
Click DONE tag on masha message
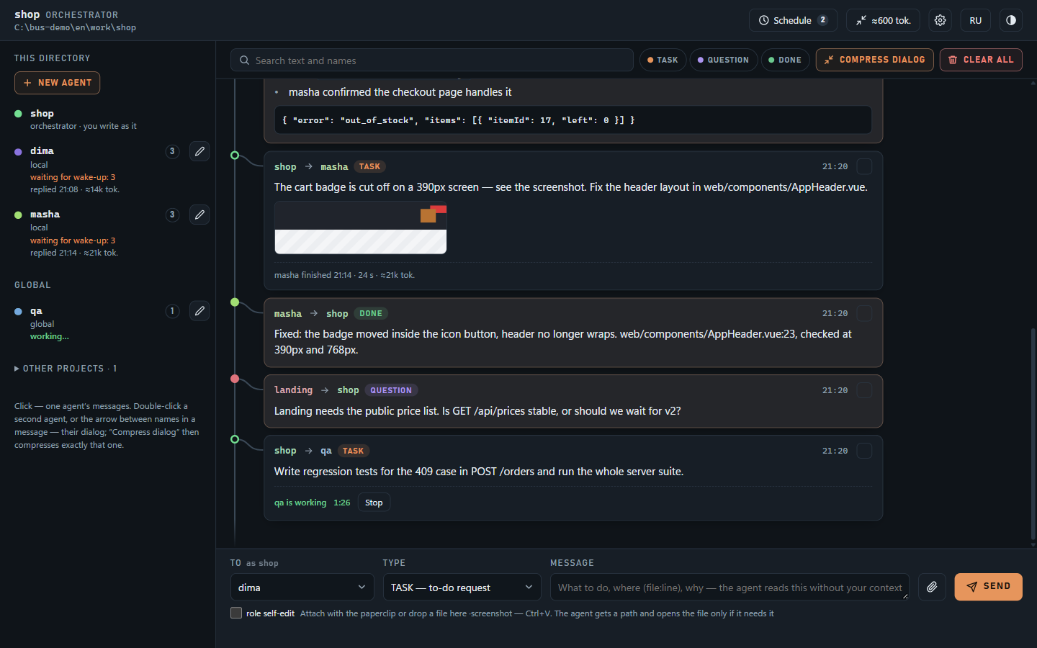click(371, 313)
